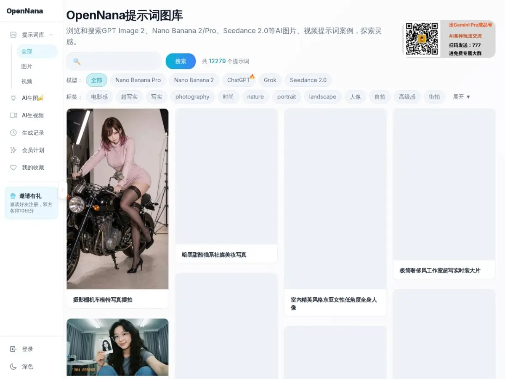Filter by Grok model
The width and height of the screenshot is (505, 379).
tap(270, 80)
